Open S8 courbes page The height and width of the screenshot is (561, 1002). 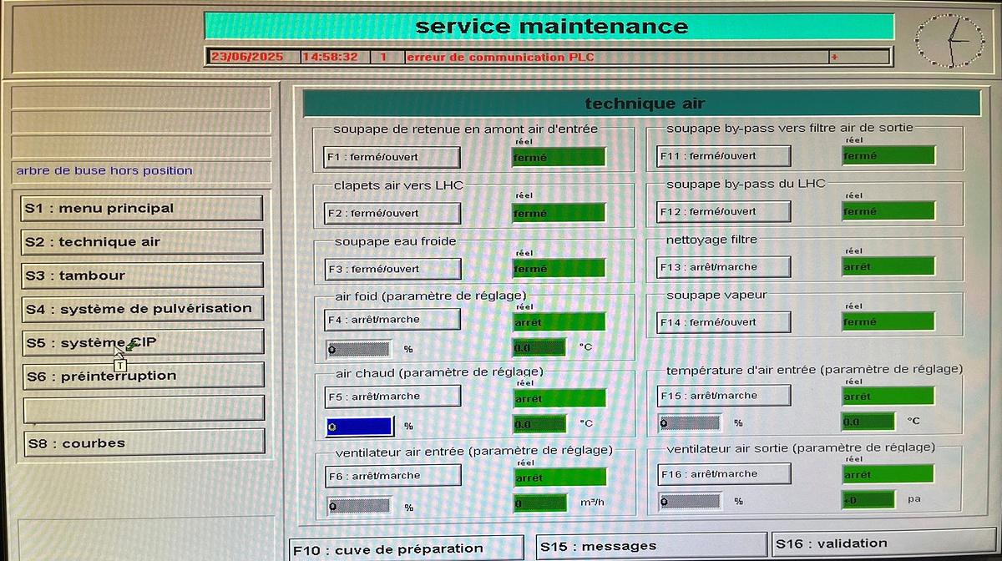(144, 443)
